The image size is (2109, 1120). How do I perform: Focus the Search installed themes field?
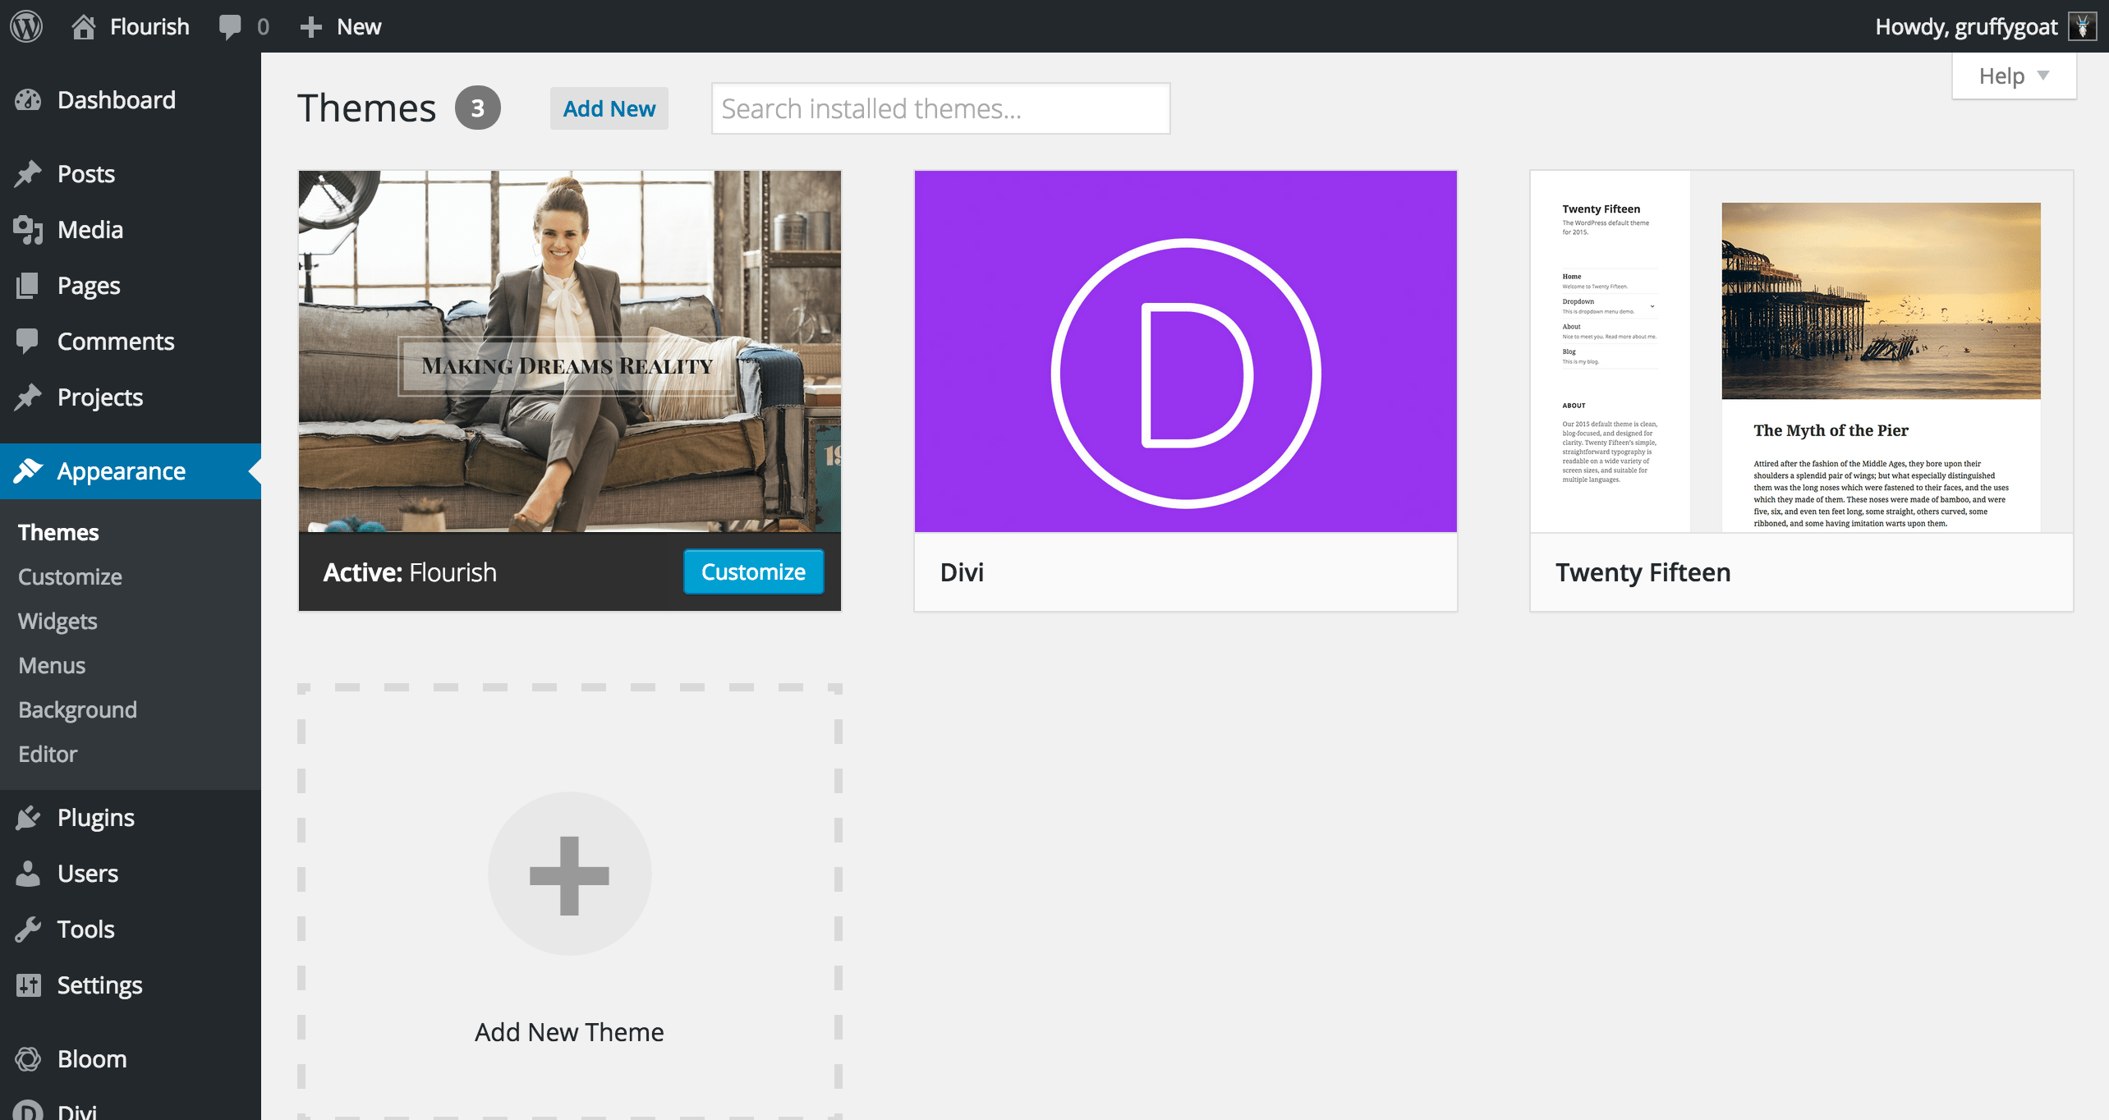[x=941, y=108]
